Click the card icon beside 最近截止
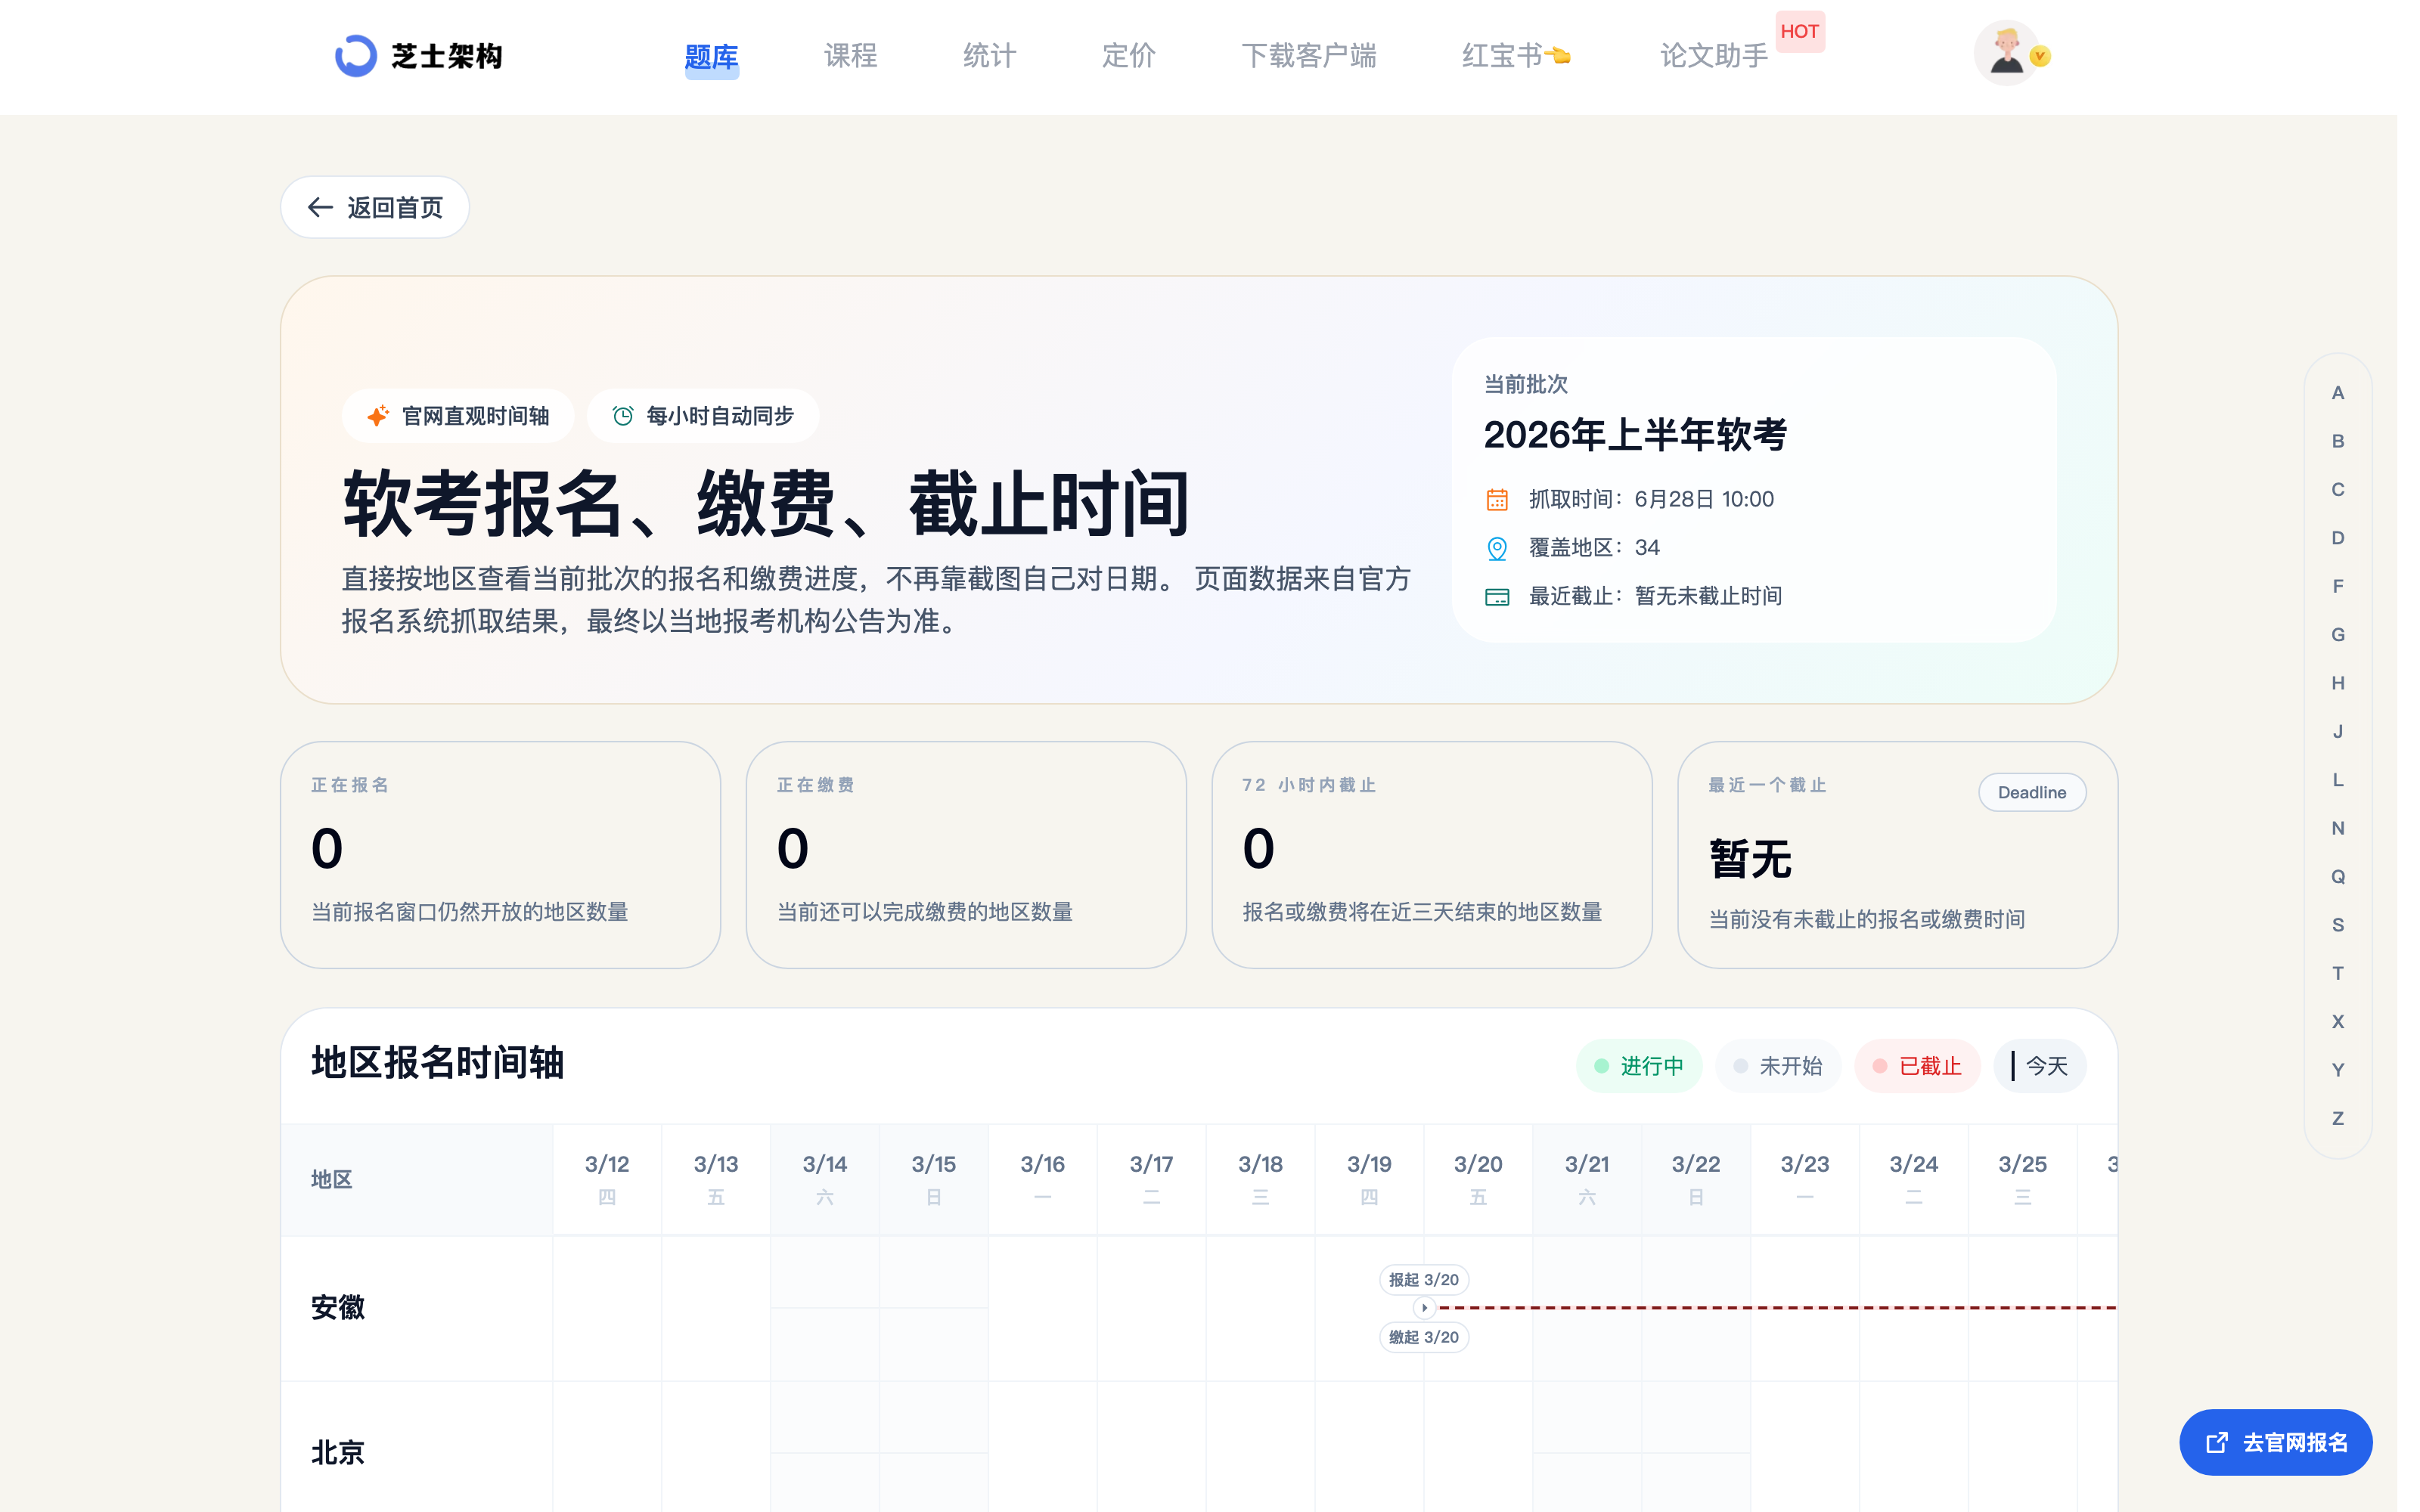This screenshot has width=2420, height=1512. (1497, 597)
